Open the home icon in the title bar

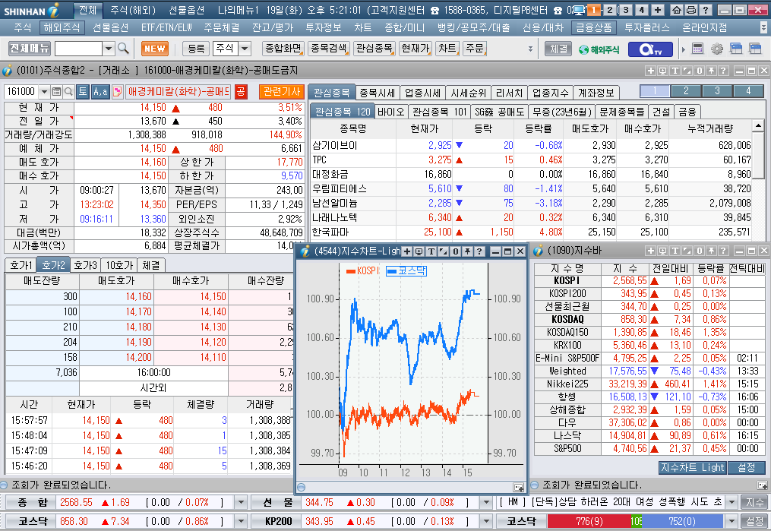click(x=677, y=10)
